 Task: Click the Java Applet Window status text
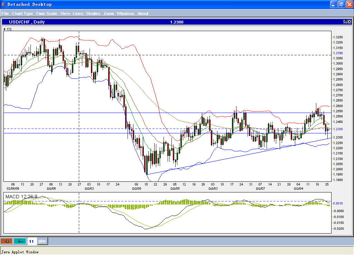pyautogui.click(x=20, y=252)
